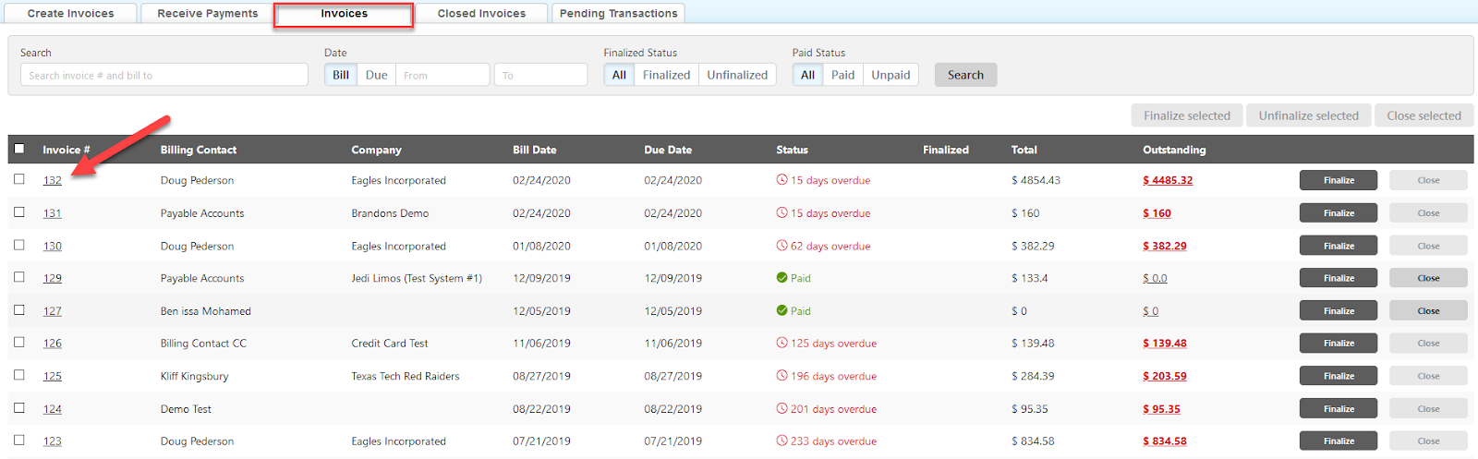Filter by Unpaid paid status

pyautogui.click(x=890, y=75)
